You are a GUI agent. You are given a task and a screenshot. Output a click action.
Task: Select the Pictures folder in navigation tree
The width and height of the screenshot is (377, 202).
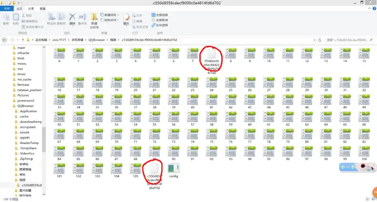pos(23,96)
